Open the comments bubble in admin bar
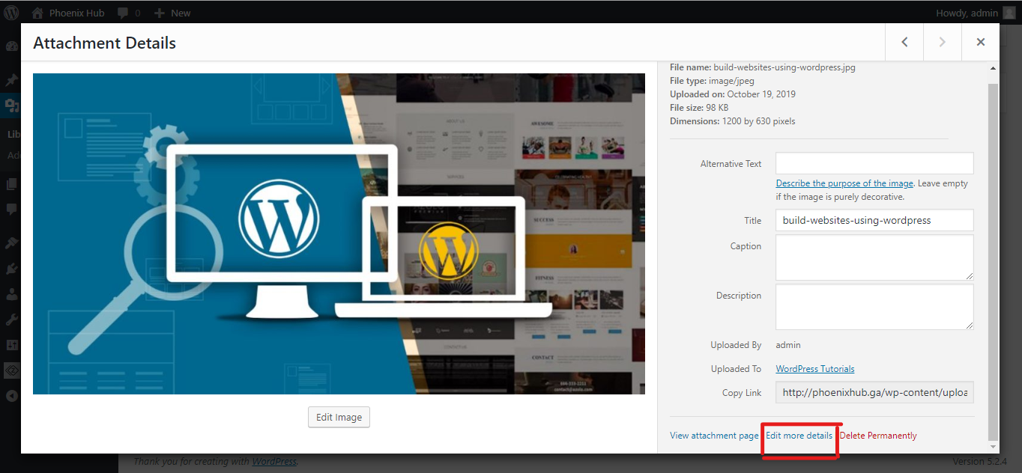1022x473 pixels. [x=128, y=13]
